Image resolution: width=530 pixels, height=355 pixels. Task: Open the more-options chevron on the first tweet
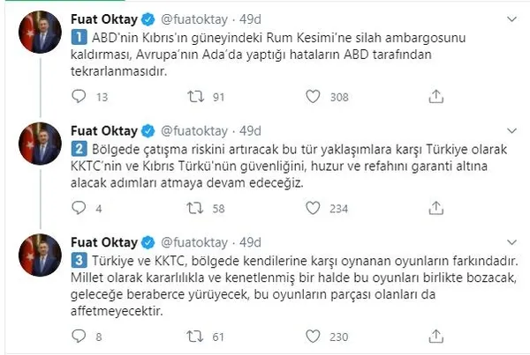tap(511, 17)
